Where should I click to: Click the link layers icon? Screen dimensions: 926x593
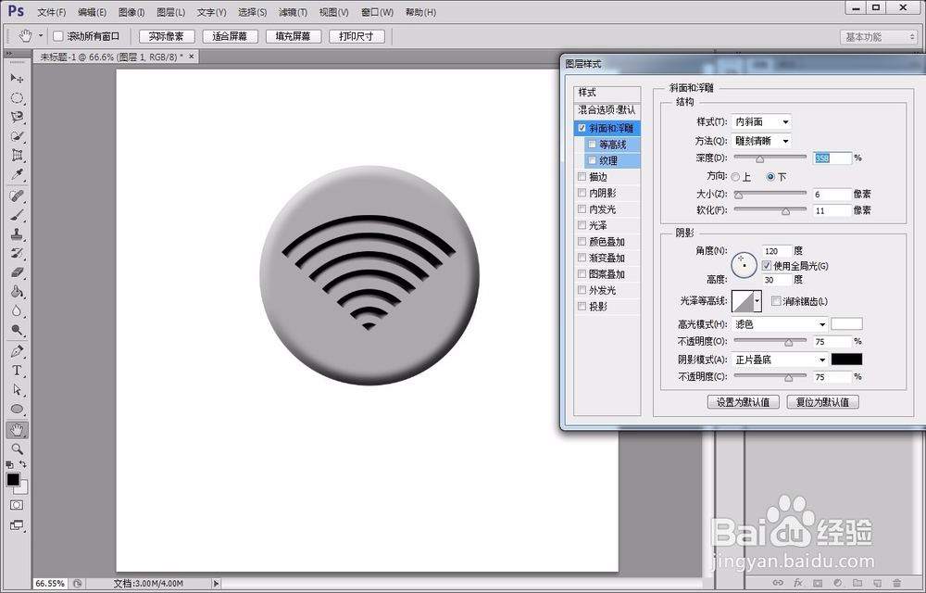(779, 584)
